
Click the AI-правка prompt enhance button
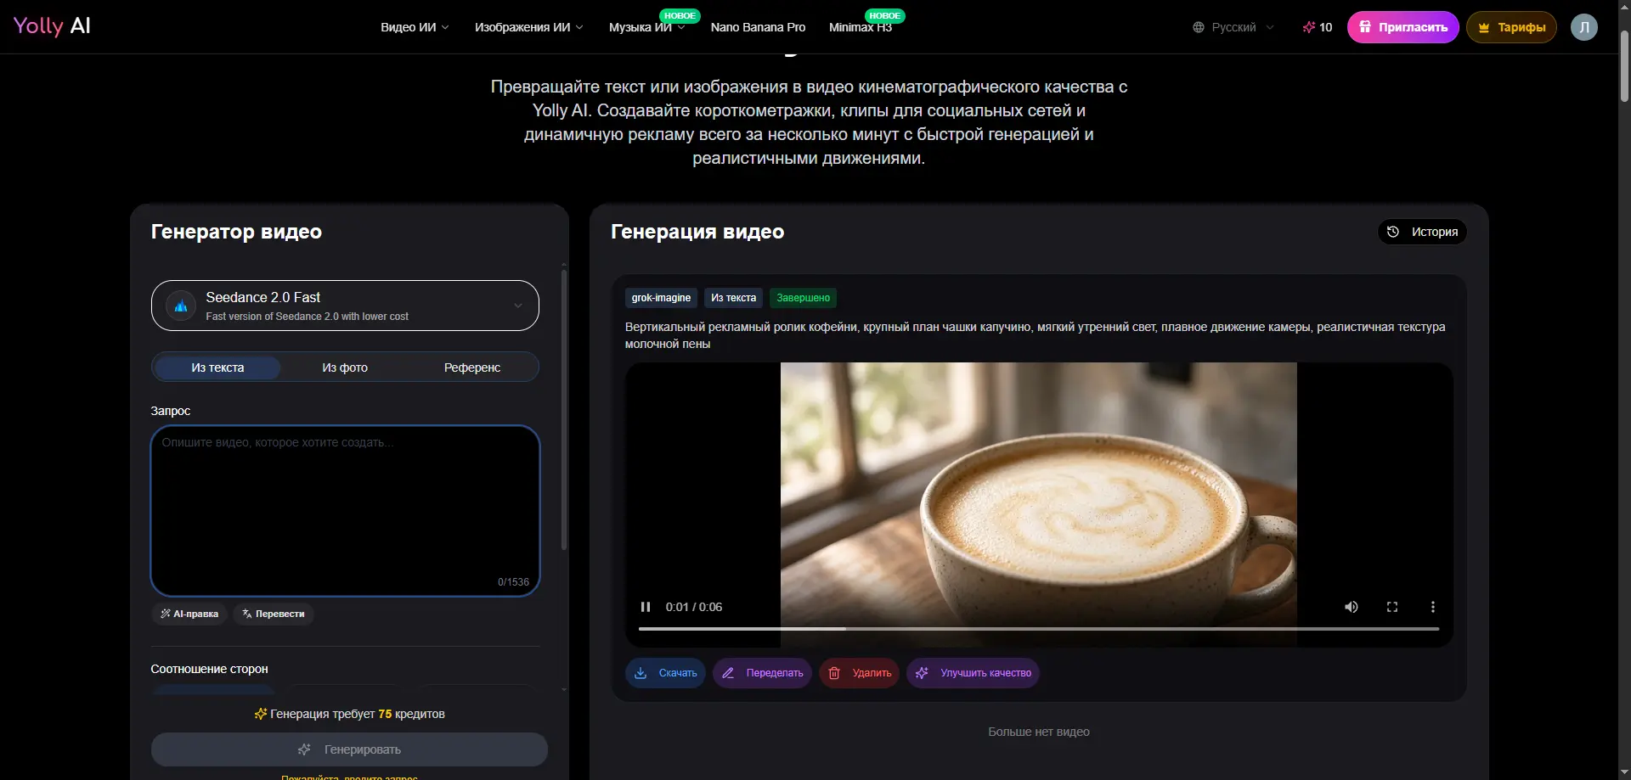189,614
